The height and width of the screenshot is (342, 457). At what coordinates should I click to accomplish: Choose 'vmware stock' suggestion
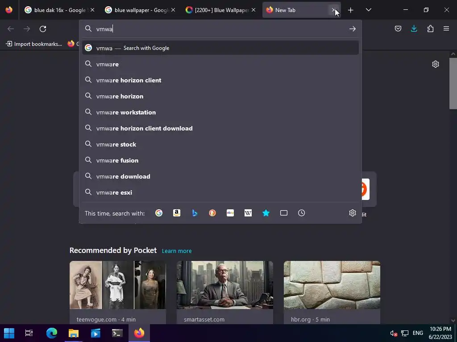220,144
